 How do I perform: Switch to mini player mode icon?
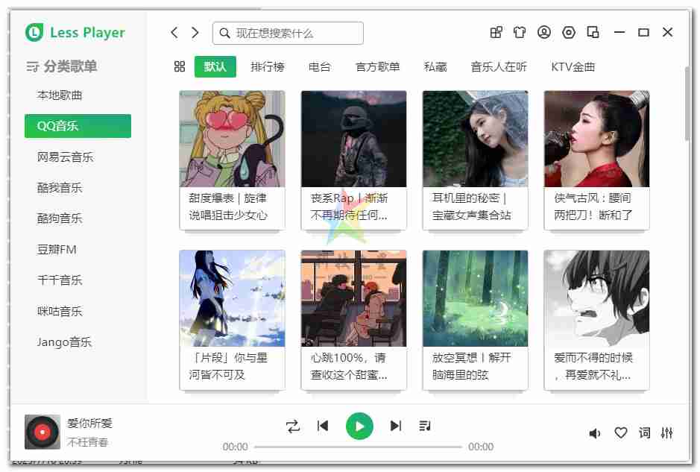(593, 32)
